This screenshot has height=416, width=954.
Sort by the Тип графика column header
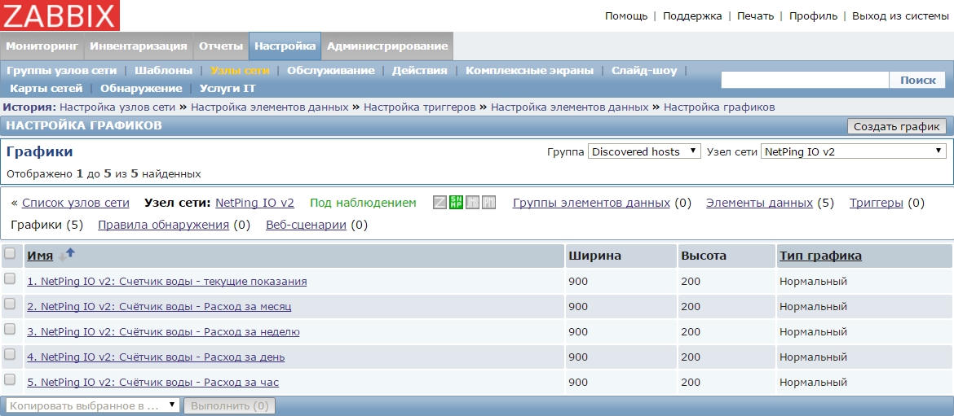[820, 256]
